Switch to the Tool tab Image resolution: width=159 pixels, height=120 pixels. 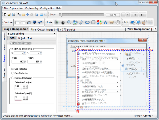pos(30,38)
